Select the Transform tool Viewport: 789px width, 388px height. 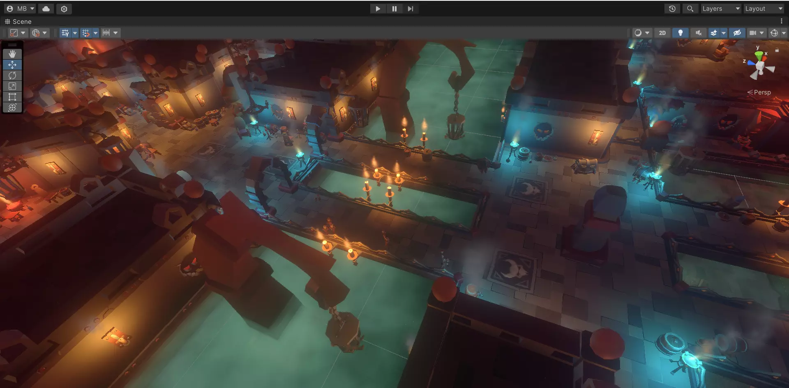point(12,107)
